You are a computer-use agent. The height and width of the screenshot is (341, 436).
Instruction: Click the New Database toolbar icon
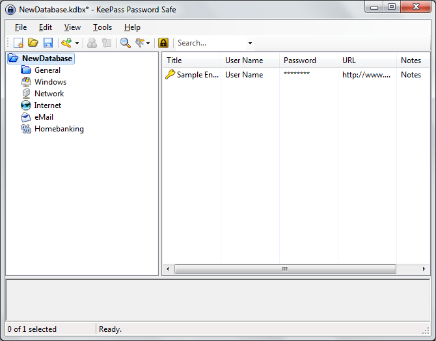click(18, 43)
